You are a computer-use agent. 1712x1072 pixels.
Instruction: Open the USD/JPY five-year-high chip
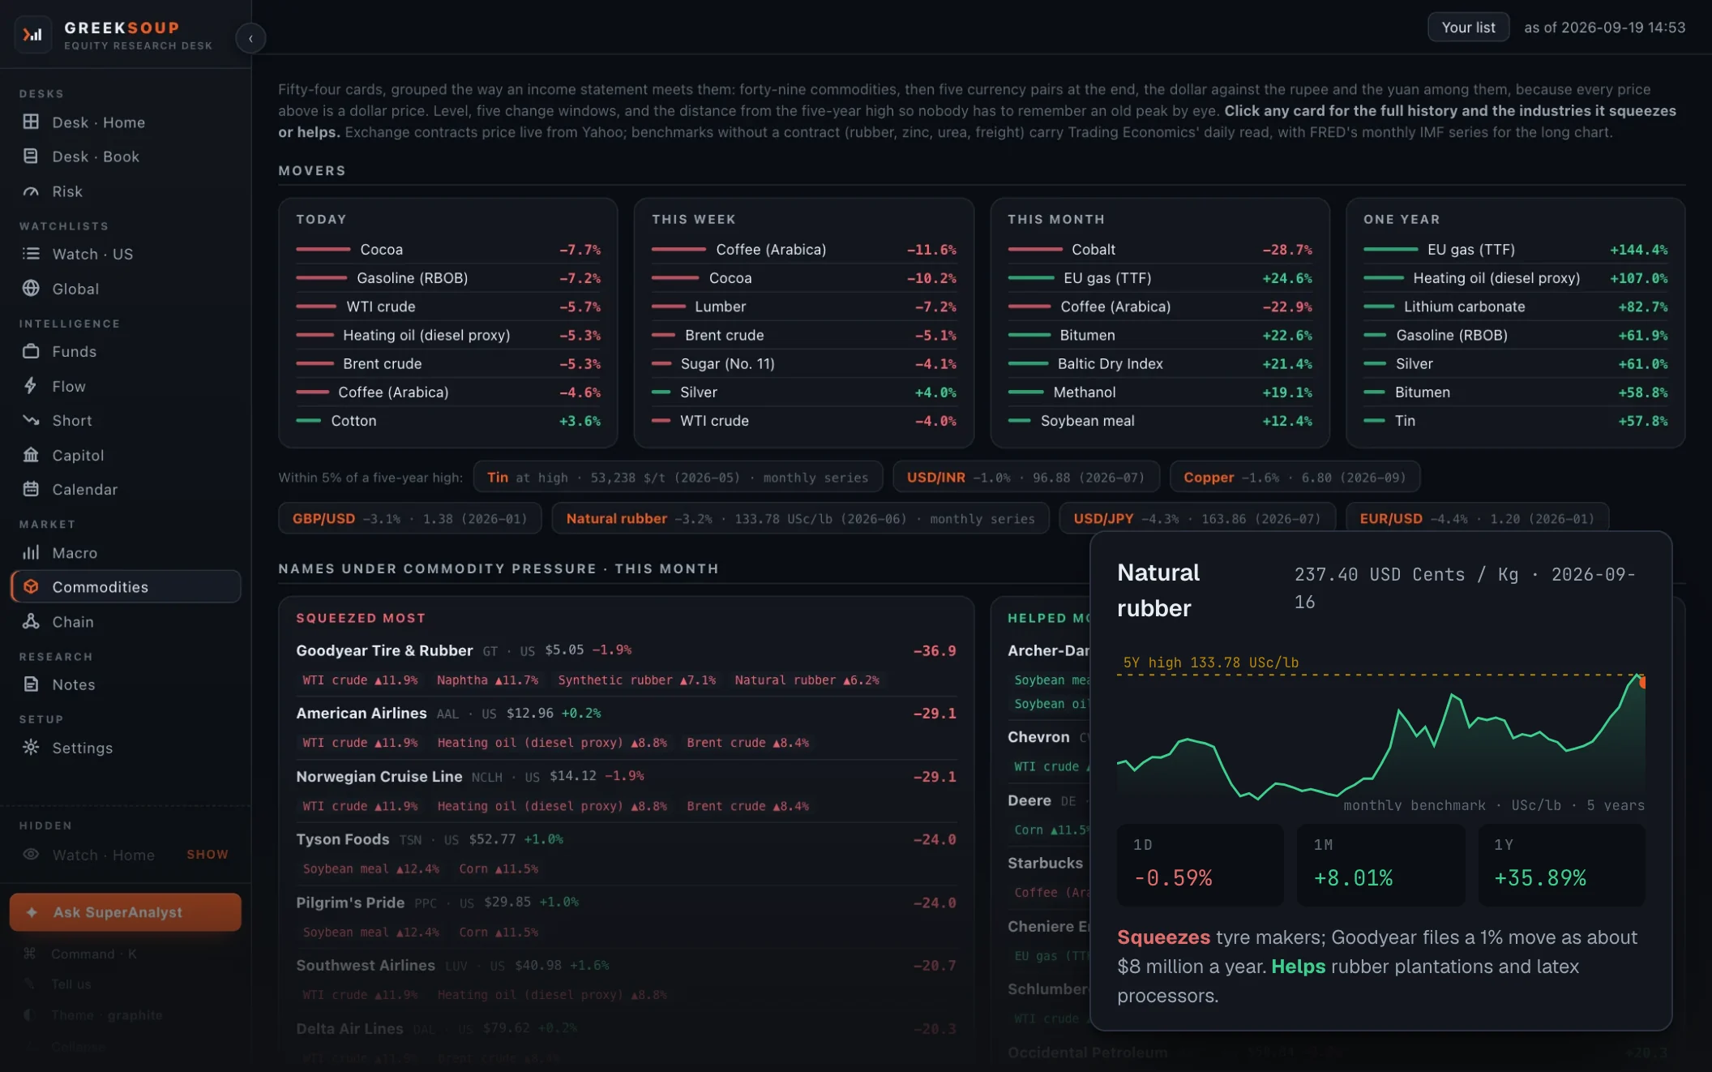pos(1197,518)
